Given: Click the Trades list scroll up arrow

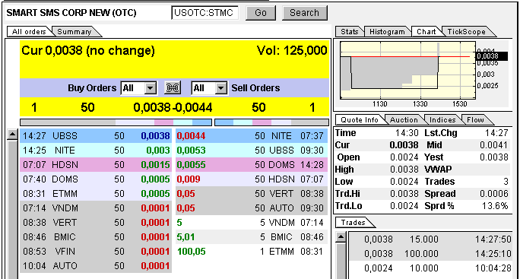Looking at the screenshot, I should click(x=341, y=237).
